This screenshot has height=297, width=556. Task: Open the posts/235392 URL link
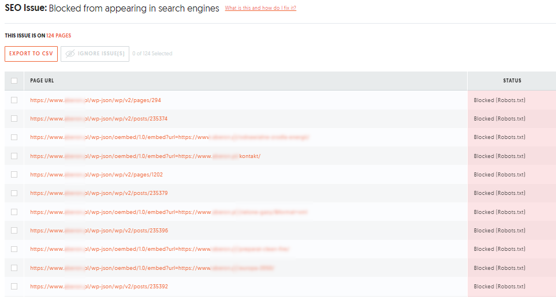(99, 287)
